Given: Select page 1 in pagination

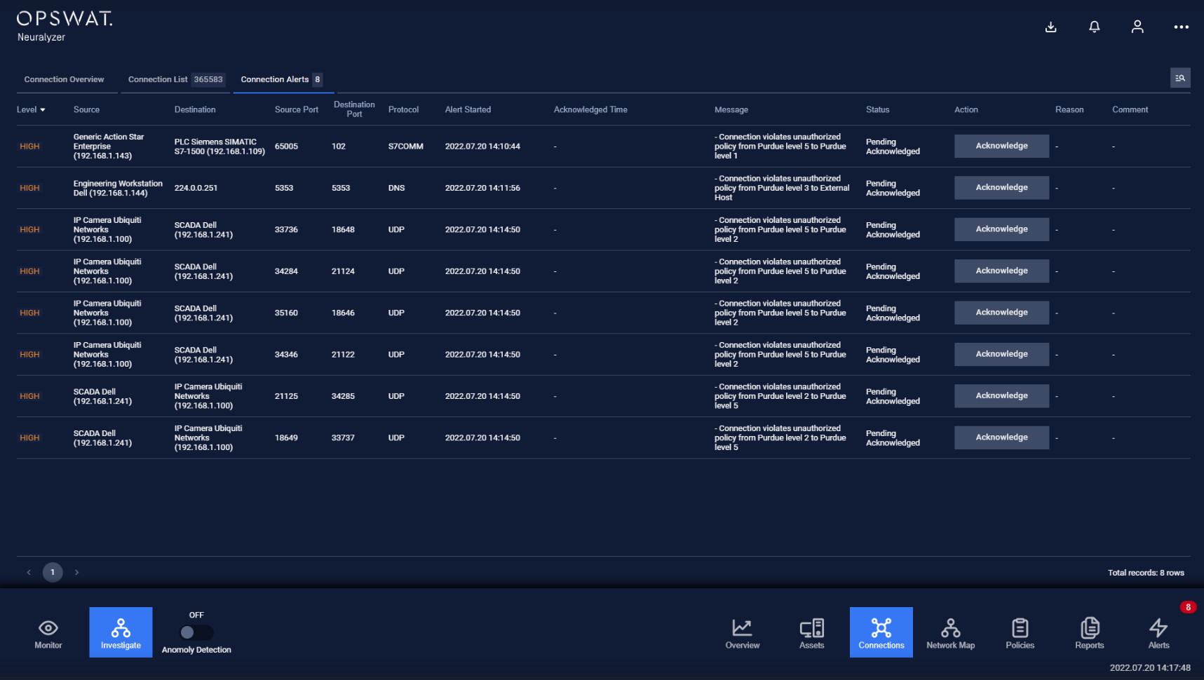Looking at the screenshot, I should (53, 573).
